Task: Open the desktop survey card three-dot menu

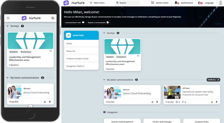Action: pyautogui.click(x=138, y=56)
